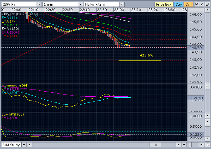Click the 22:30 time axis label
The height and width of the screenshot is (149, 211).
click(68, 10)
